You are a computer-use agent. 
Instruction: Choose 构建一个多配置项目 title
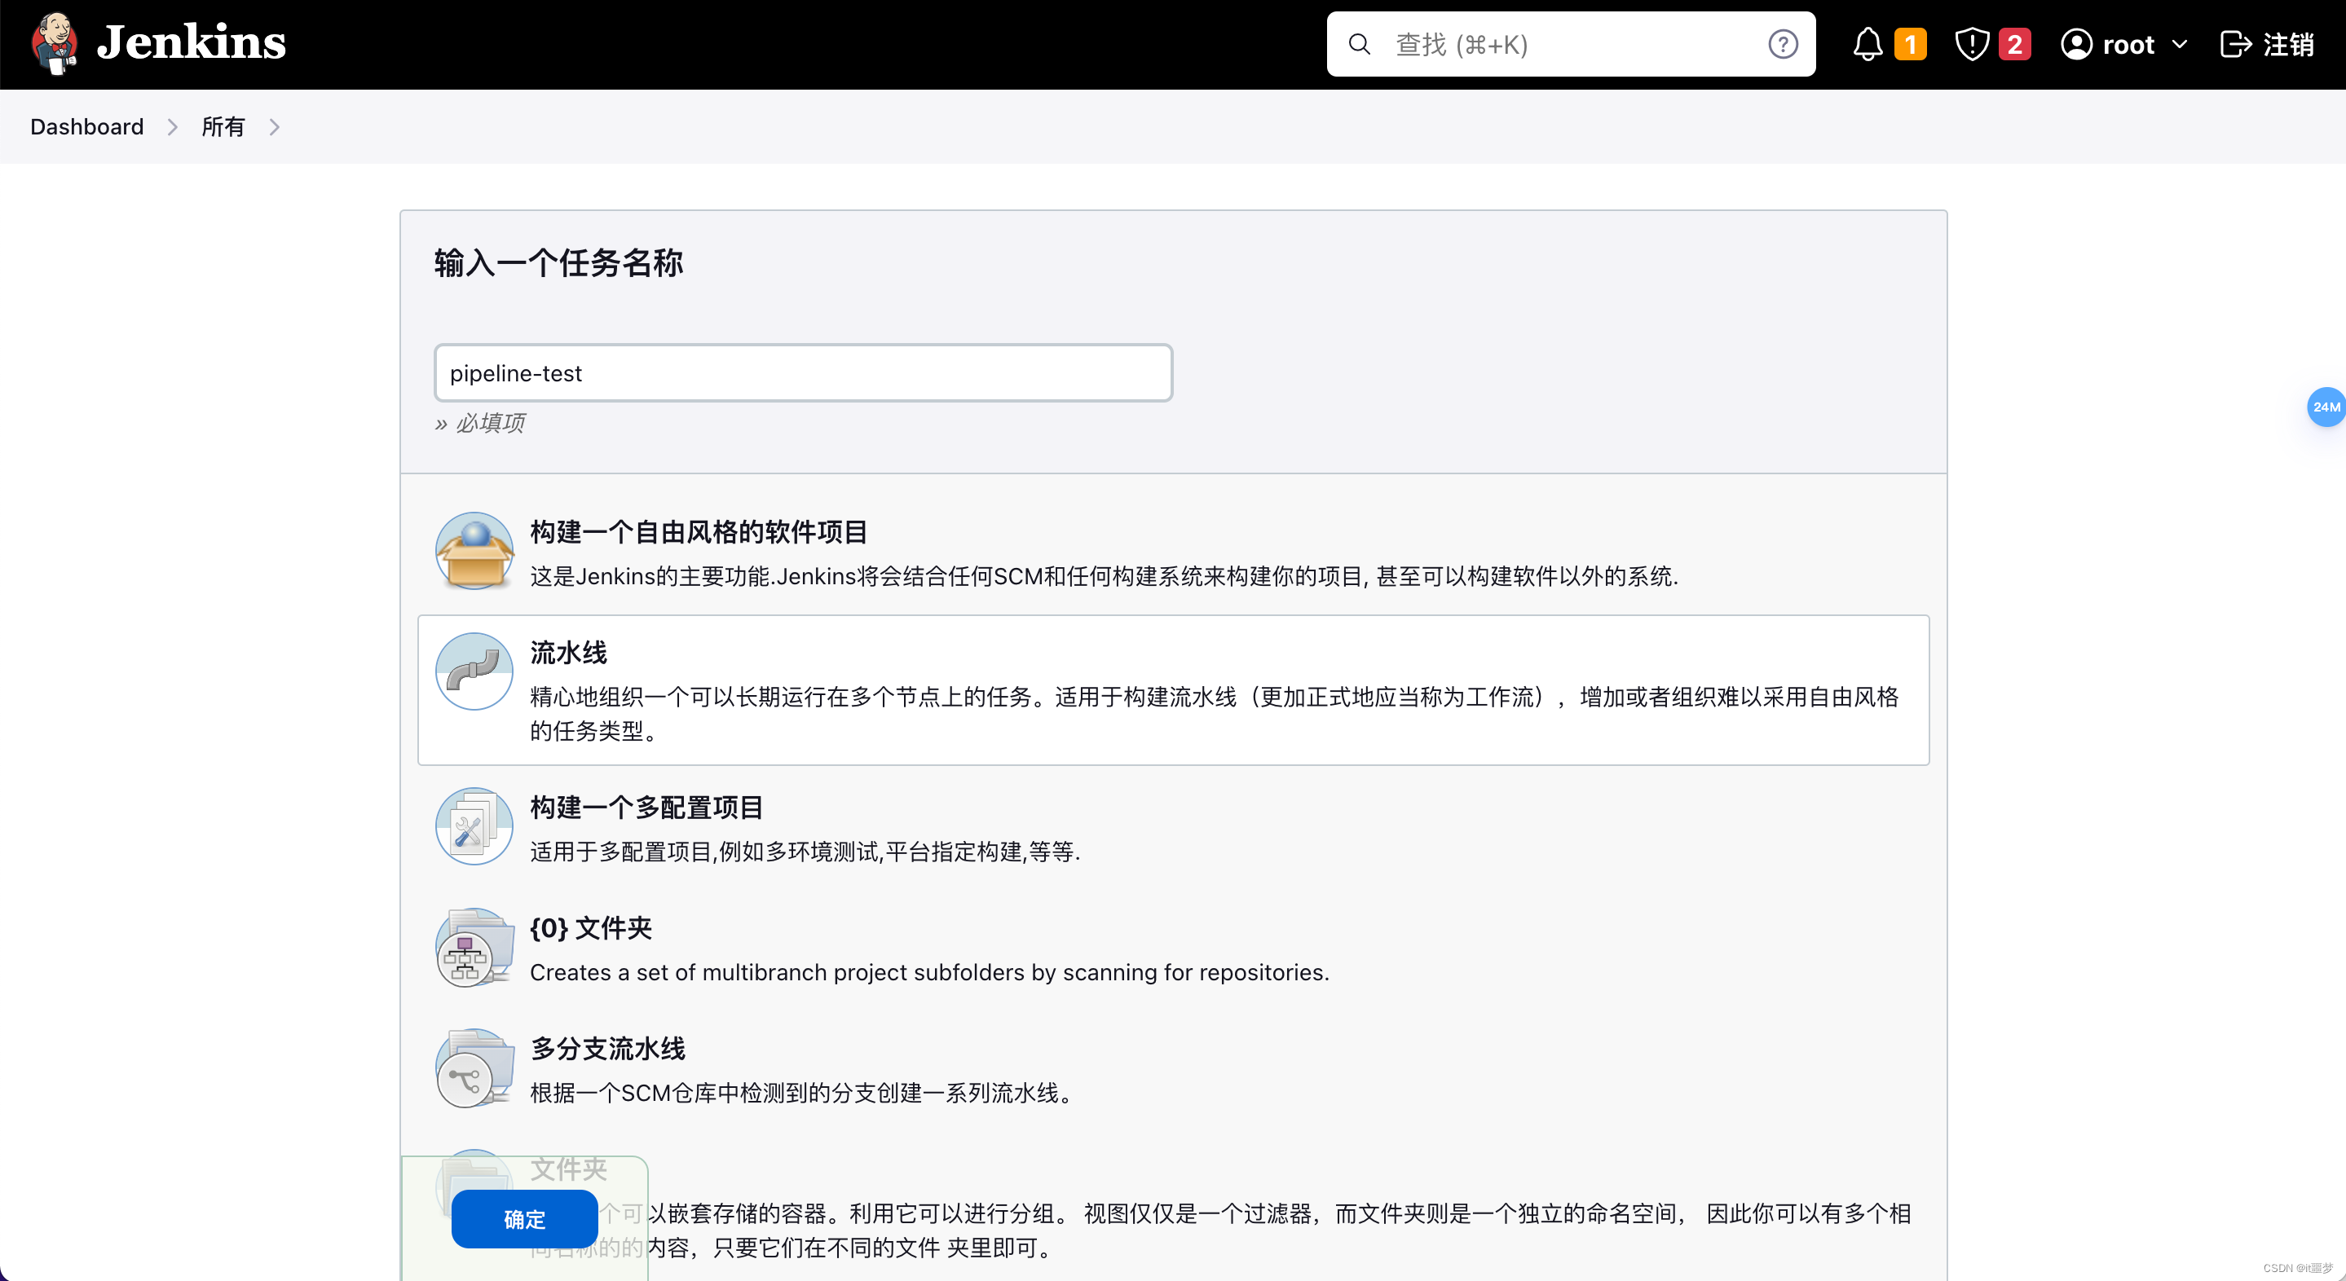tap(646, 807)
